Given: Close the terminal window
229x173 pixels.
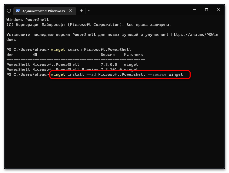Looking at the screenshot, I should (219, 10).
